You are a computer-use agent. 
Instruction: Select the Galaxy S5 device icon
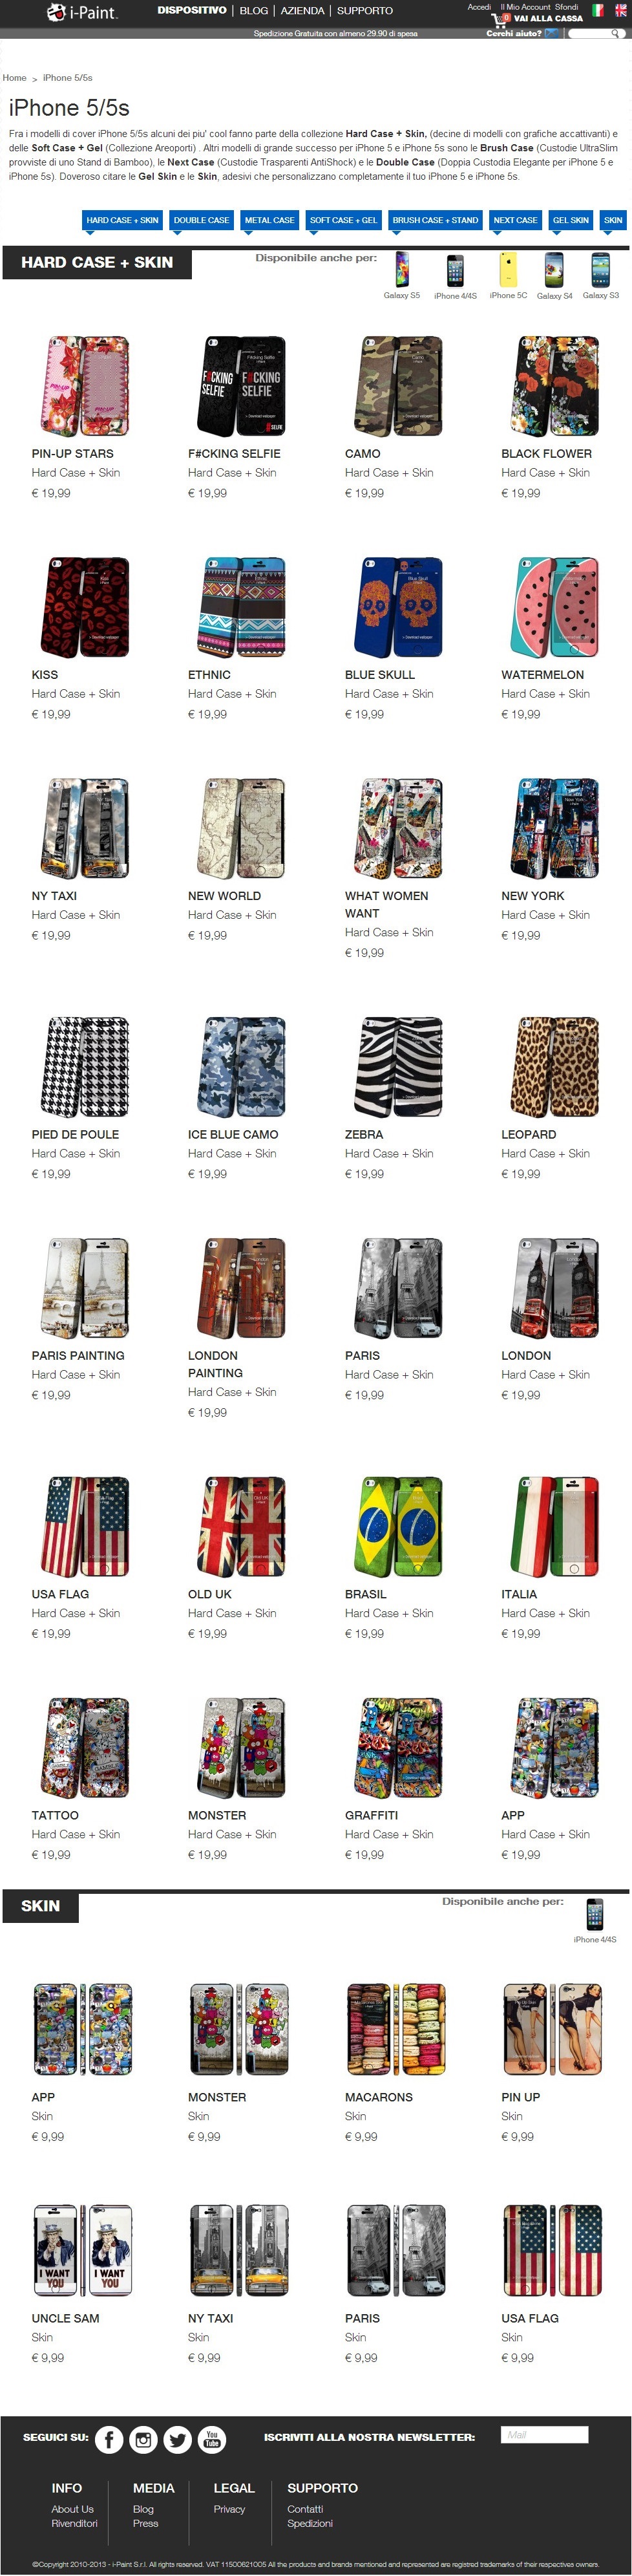[402, 270]
